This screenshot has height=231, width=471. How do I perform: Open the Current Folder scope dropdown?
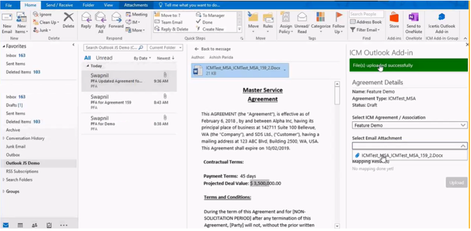click(x=165, y=48)
